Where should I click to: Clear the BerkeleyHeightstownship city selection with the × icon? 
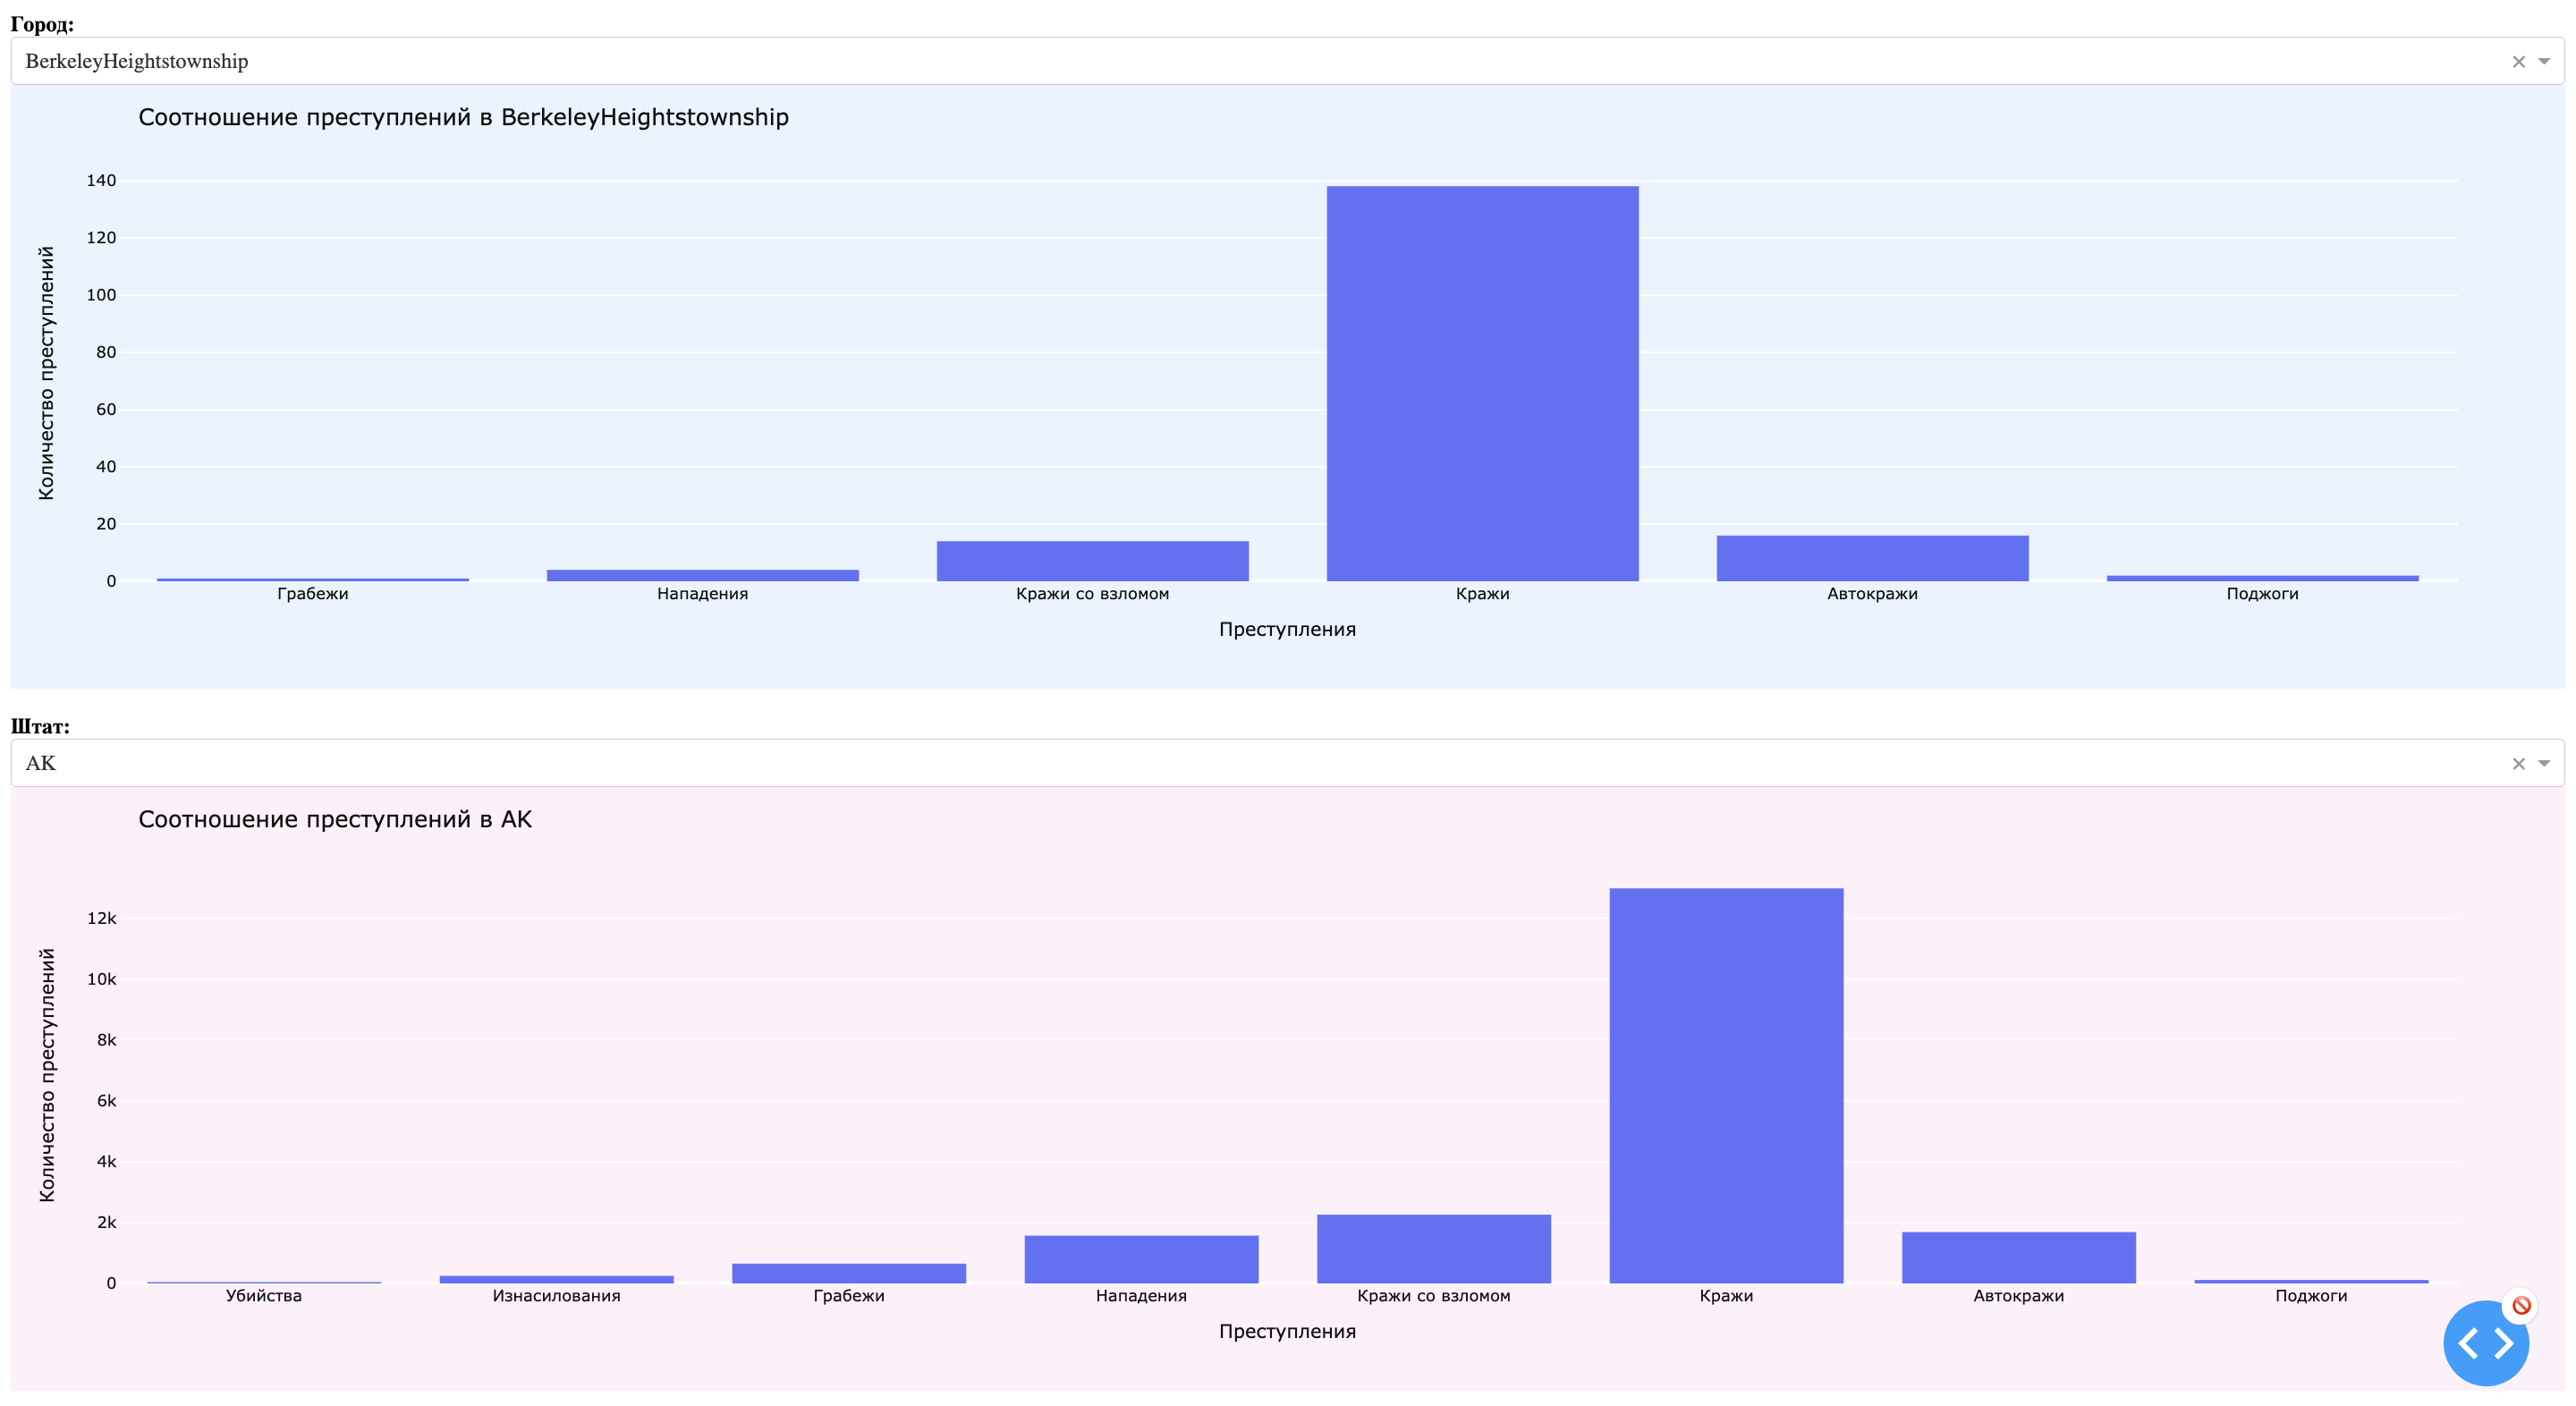(2518, 61)
